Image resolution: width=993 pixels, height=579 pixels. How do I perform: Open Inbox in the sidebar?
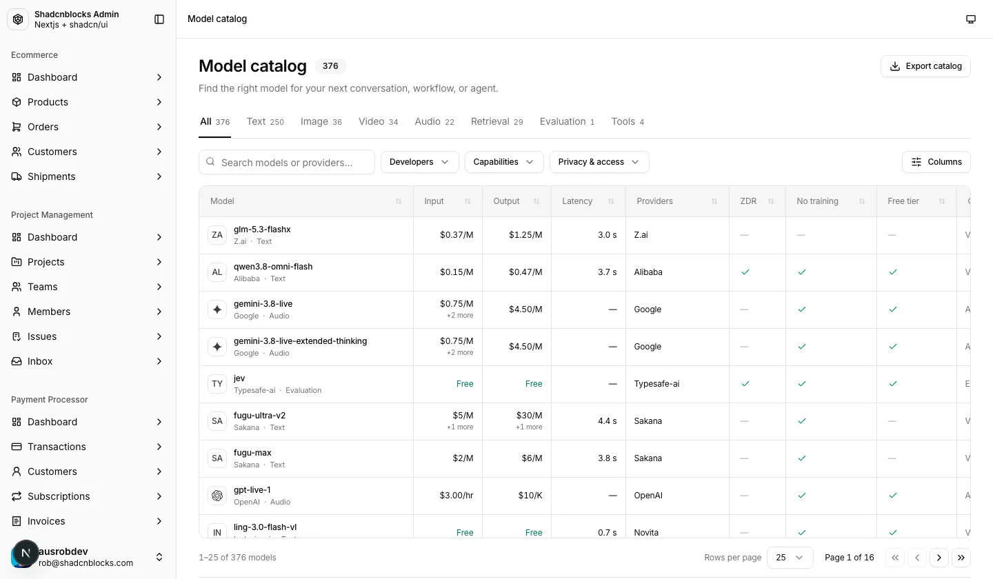click(x=88, y=361)
